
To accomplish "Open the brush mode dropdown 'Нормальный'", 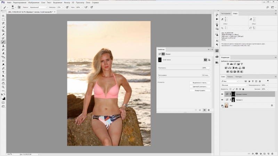I will (x=39, y=7).
